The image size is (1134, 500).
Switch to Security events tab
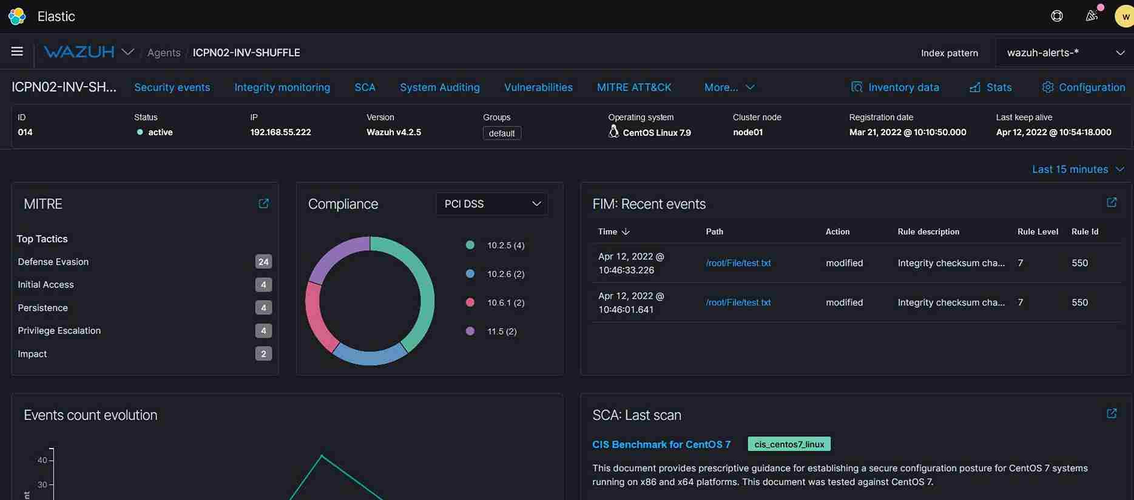172,87
